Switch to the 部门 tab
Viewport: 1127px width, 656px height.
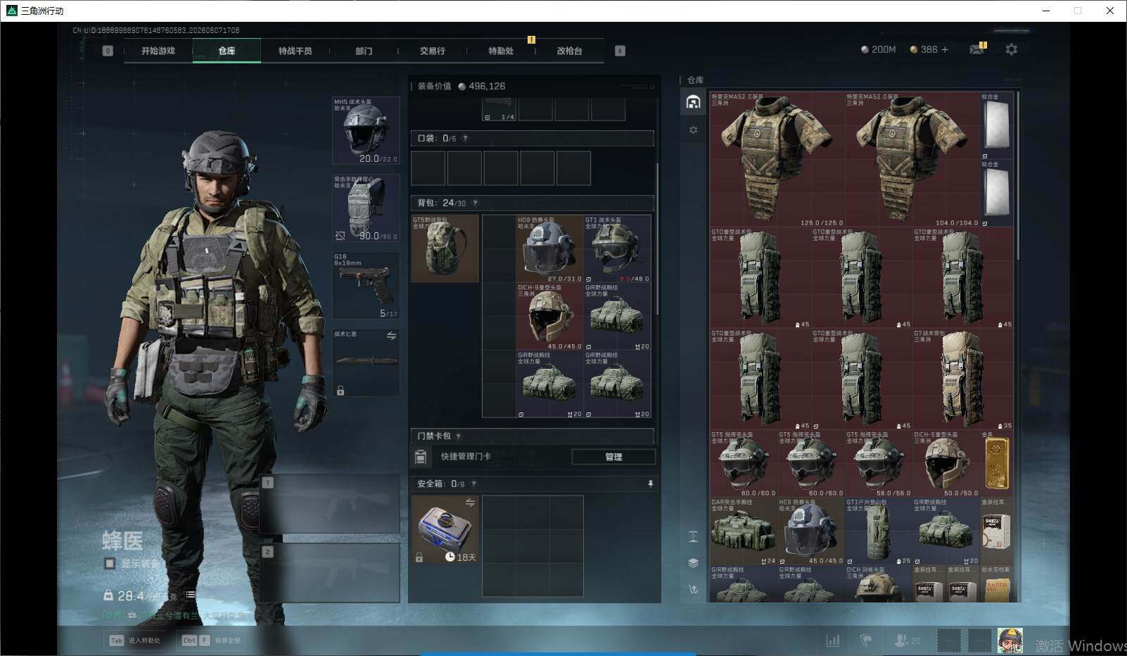tap(364, 51)
